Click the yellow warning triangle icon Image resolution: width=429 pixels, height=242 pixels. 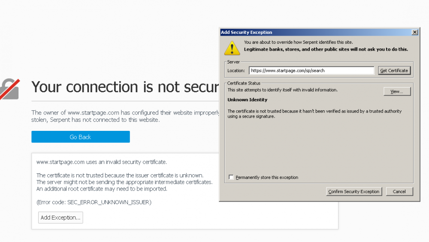pyautogui.click(x=232, y=48)
